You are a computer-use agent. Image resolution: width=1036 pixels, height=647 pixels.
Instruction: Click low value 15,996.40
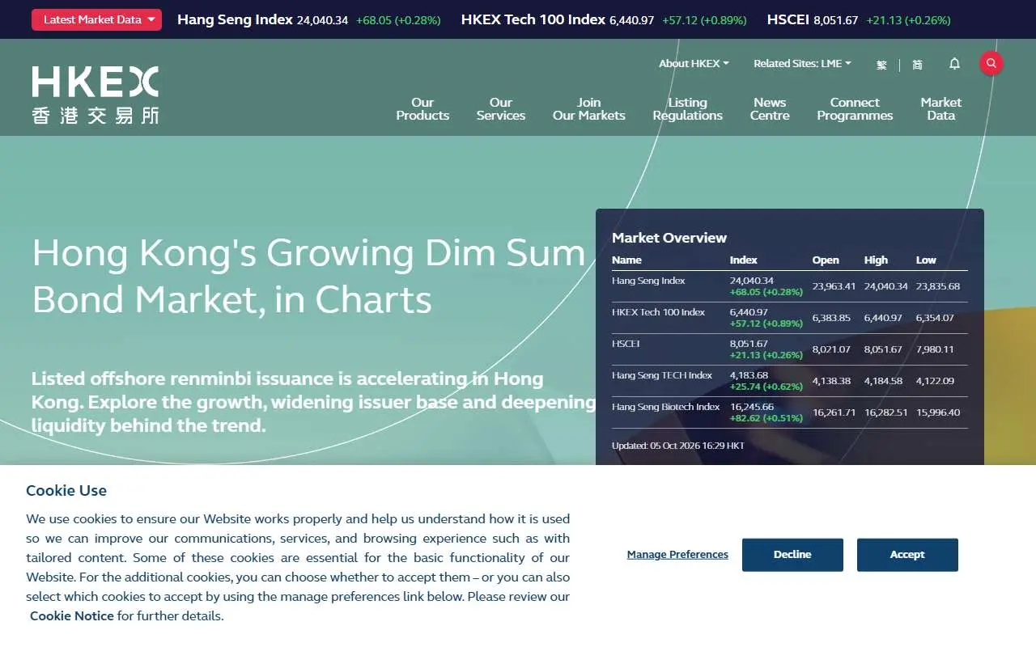click(x=938, y=412)
